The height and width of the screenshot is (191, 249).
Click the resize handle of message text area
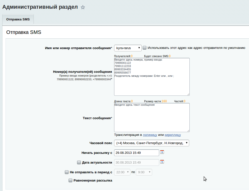click(188, 130)
